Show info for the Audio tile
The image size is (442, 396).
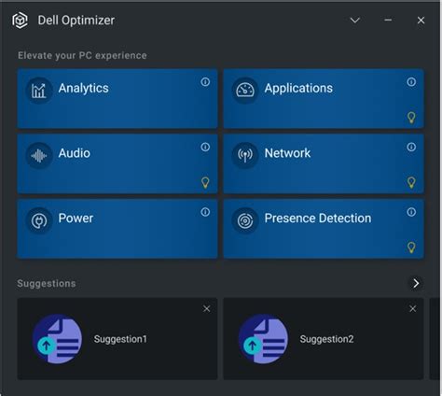coord(205,147)
